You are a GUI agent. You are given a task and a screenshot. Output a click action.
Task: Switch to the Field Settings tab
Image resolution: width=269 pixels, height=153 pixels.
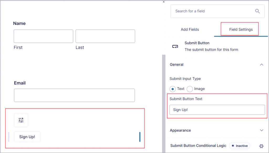tap(239, 29)
